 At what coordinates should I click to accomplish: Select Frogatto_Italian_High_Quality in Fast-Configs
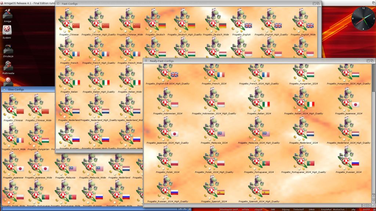click(x=98, y=79)
